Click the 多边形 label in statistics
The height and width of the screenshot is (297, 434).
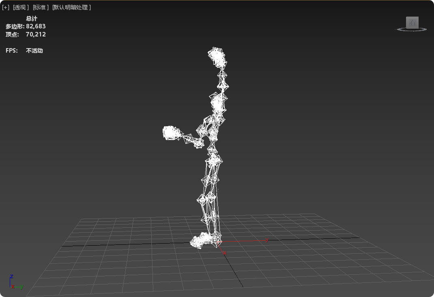[15, 26]
